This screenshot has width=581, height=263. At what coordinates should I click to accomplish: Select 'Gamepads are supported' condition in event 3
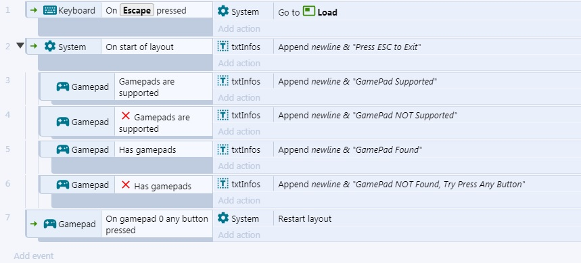pyautogui.click(x=163, y=87)
